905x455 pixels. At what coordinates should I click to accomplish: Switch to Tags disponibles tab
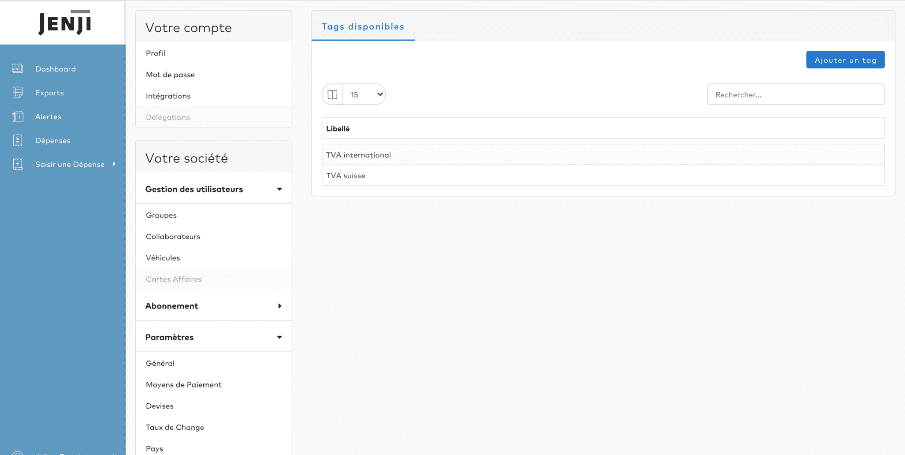point(363,26)
